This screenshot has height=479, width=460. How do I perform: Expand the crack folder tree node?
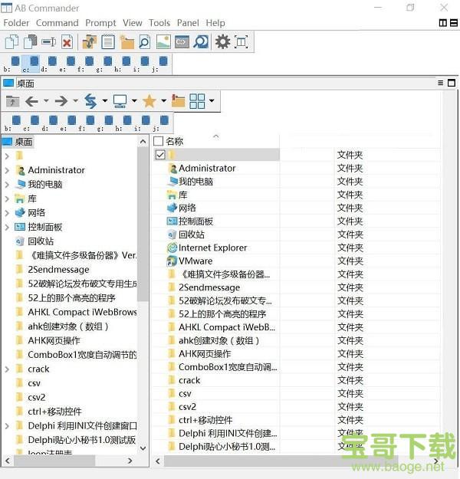click(7, 369)
